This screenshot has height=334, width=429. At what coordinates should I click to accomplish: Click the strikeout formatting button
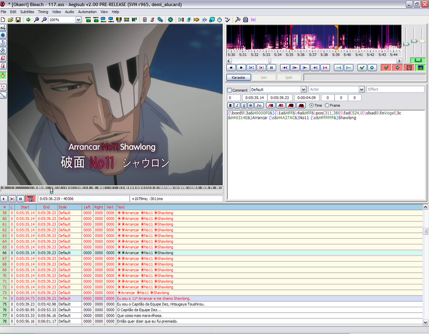point(250,106)
